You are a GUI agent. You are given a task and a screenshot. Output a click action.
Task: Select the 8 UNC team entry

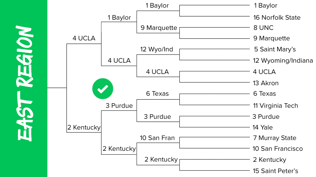pyautogui.click(x=264, y=28)
